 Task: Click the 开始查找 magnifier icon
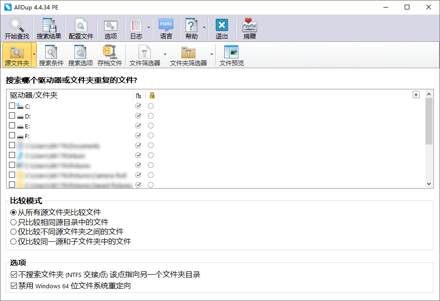[x=16, y=24]
